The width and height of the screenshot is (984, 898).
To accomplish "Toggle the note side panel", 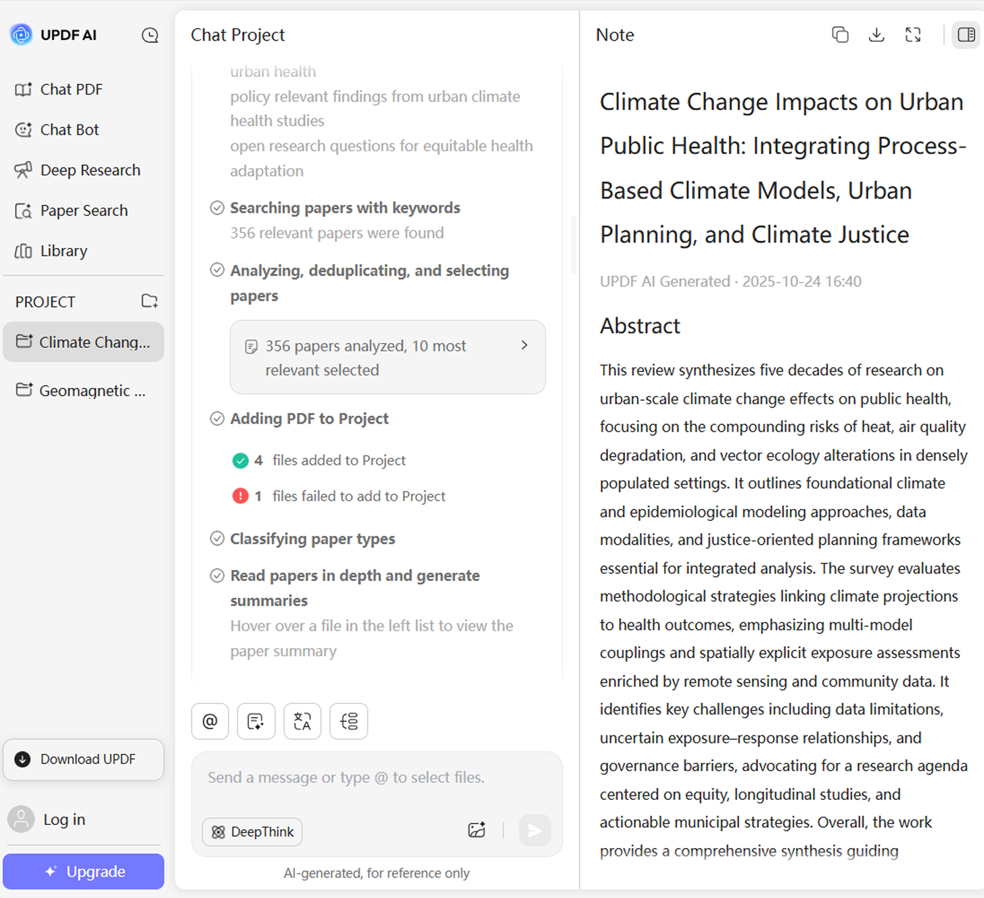I will (966, 35).
